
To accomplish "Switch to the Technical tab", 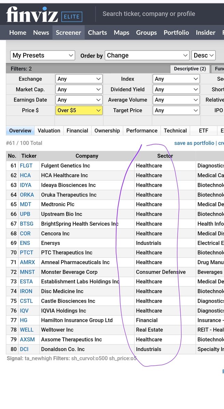I will pyautogui.click(x=175, y=131).
